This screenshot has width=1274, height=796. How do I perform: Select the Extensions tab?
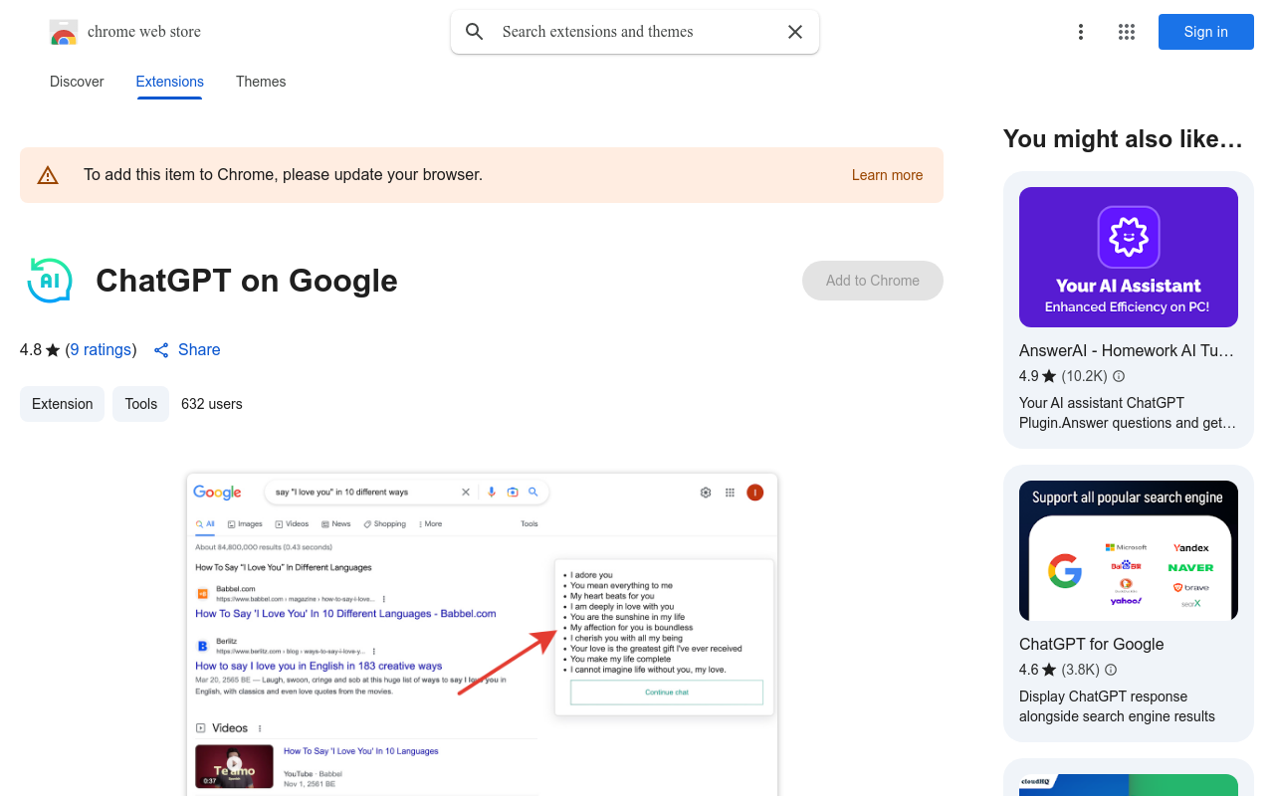pos(169,82)
